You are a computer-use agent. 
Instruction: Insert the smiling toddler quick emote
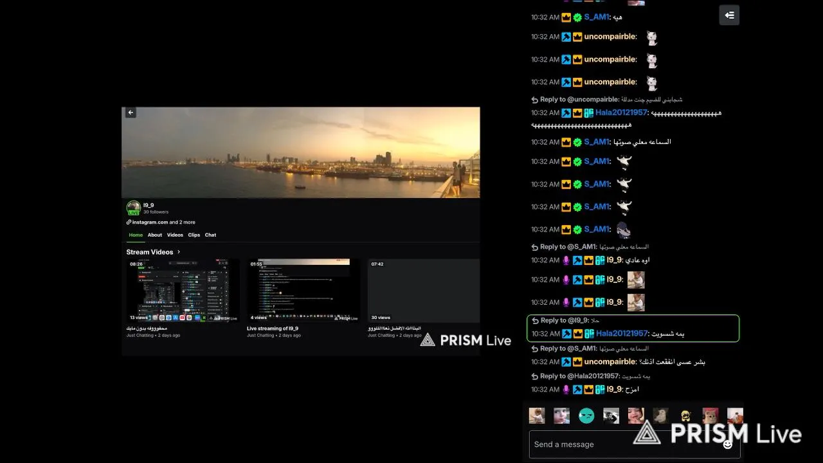(636, 416)
